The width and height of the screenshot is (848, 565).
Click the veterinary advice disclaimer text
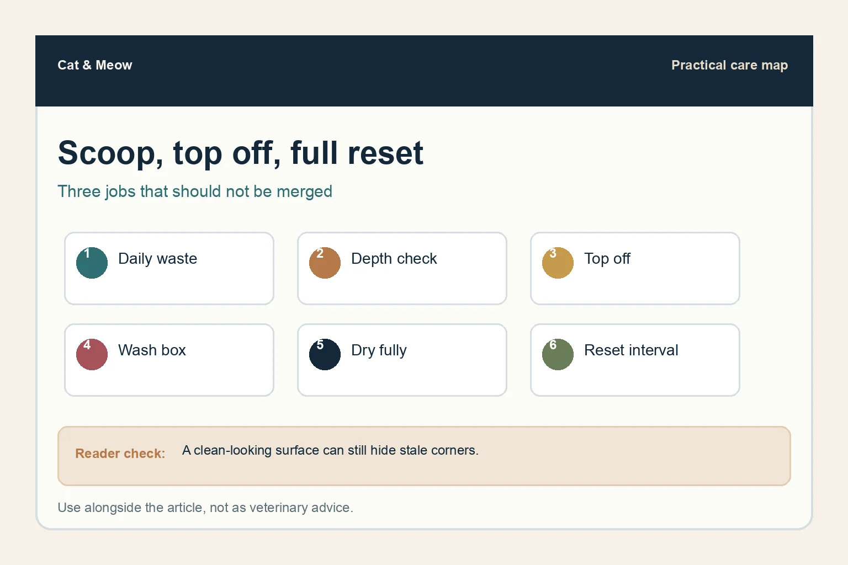205,508
